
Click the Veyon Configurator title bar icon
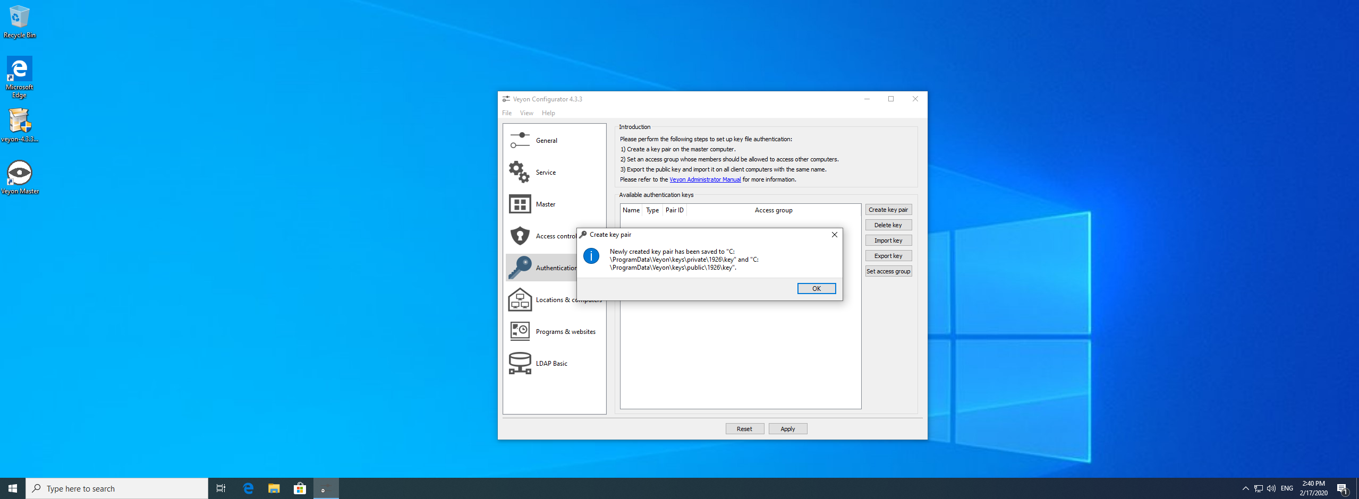tap(506, 99)
